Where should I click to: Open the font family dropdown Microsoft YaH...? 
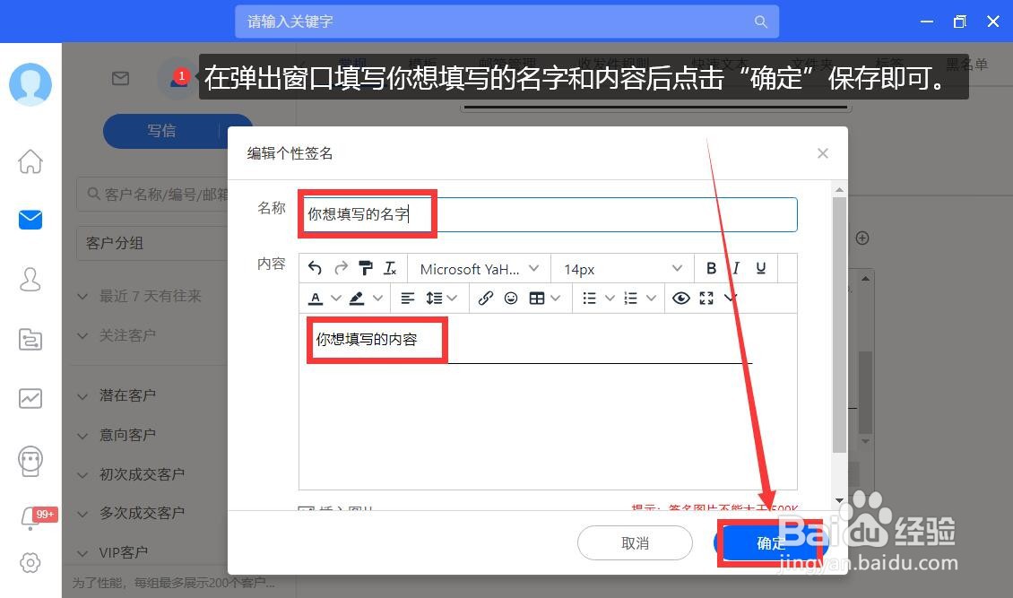[x=479, y=269]
